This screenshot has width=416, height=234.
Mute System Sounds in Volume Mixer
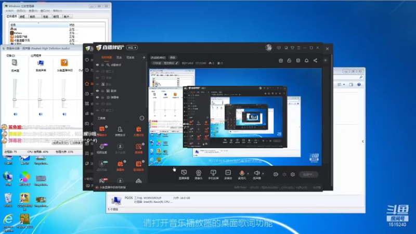pyautogui.click(x=41, y=114)
